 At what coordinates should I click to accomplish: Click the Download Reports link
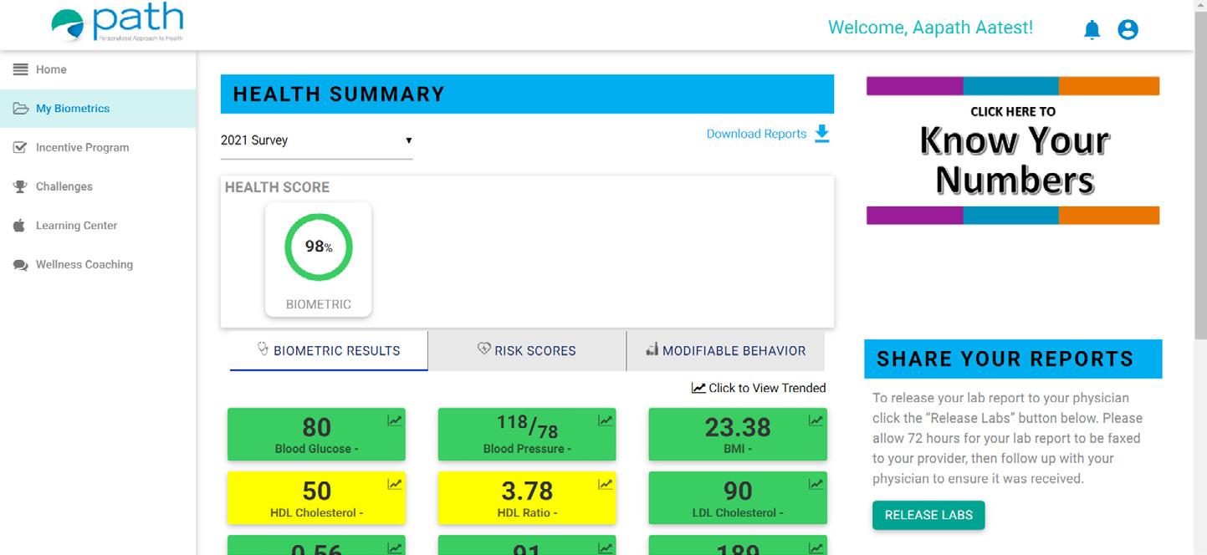pos(756,134)
